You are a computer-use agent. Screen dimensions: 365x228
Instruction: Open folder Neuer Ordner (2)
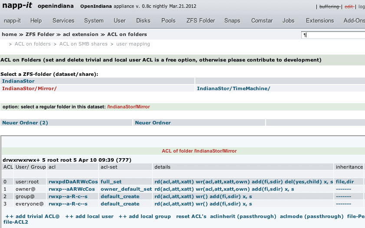tap(25, 123)
